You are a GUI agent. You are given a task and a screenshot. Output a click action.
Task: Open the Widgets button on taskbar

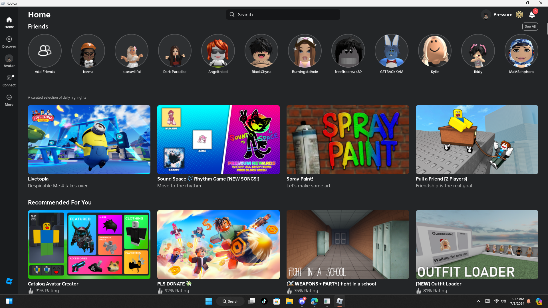9,301
